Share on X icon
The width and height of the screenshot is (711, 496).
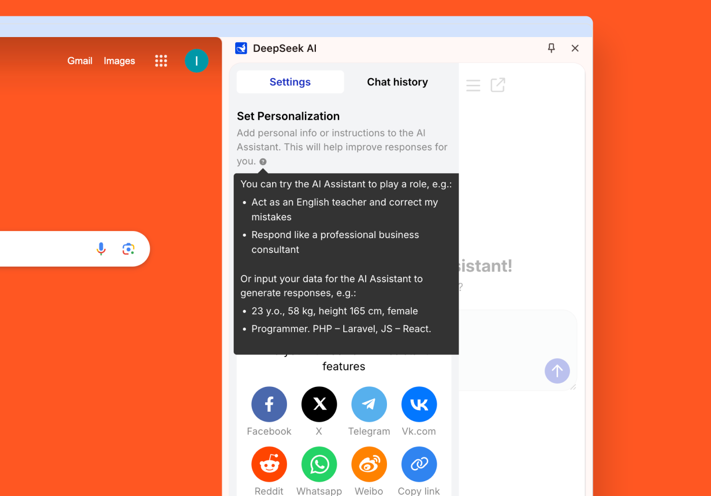319,404
